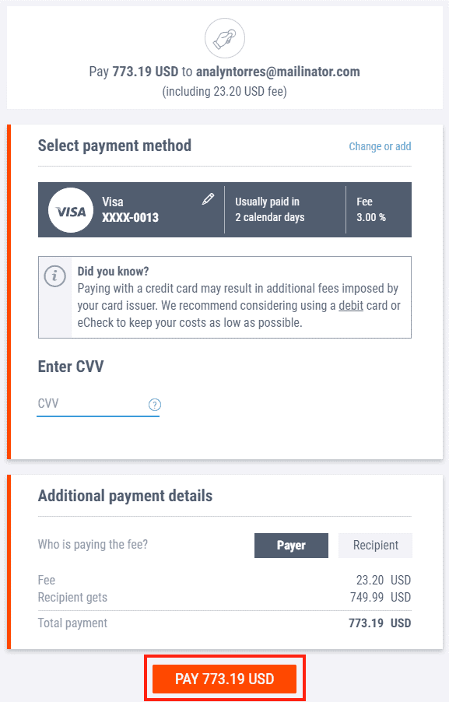Click the VISA logo circle
Screen dimensions: 449x702
pos(71,210)
